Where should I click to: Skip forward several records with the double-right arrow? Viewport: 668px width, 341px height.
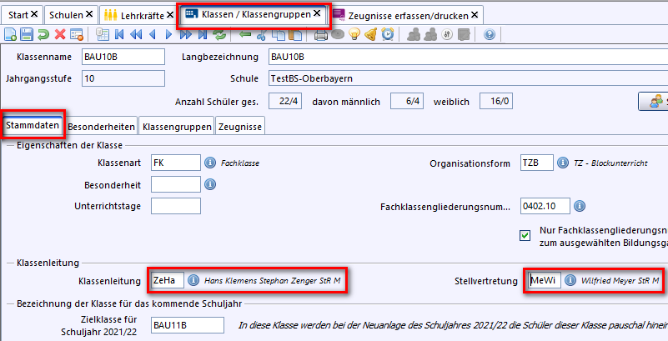186,34
